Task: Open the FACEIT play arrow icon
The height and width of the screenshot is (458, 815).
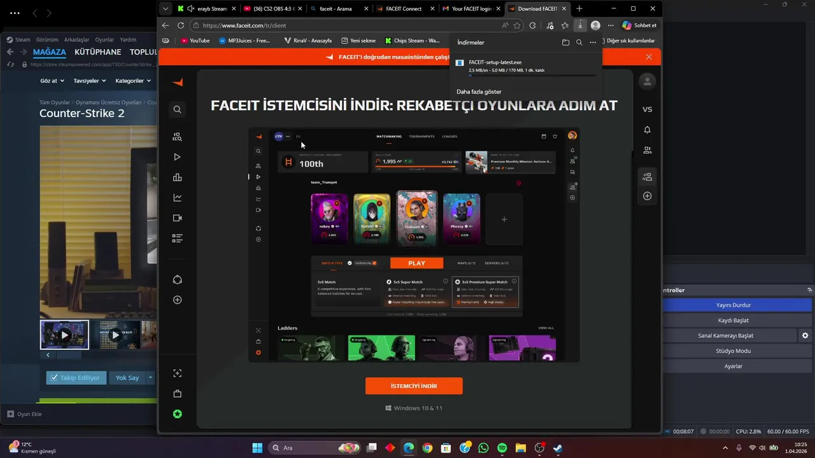Action: click(177, 157)
